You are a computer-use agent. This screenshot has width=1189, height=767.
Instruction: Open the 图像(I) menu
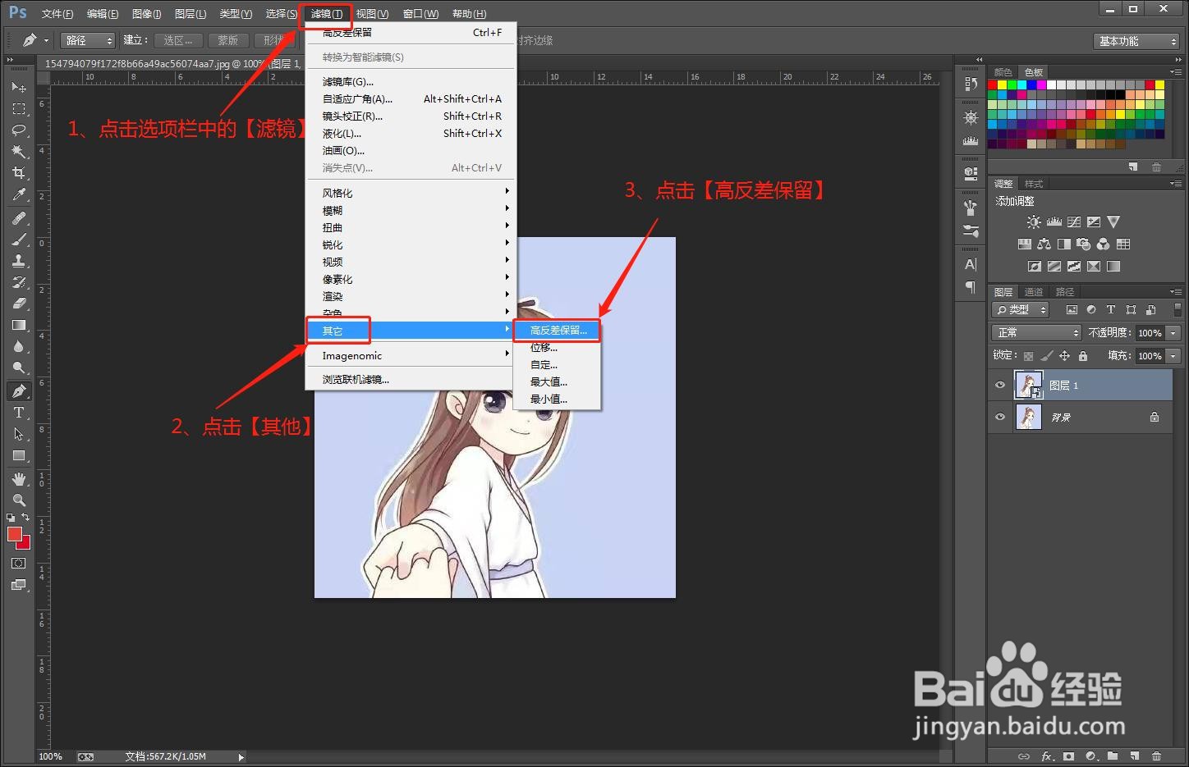[146, 13]
